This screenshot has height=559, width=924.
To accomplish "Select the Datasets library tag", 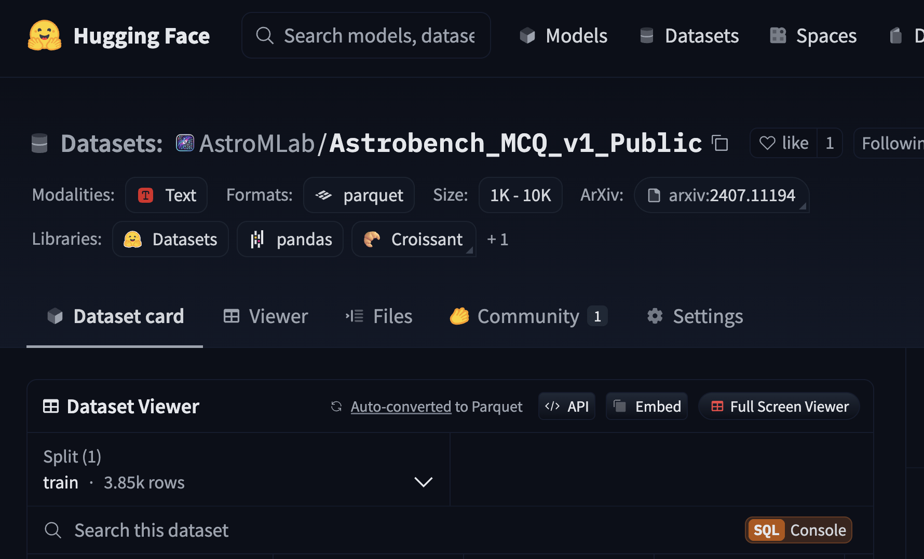I will pos(170,239).
